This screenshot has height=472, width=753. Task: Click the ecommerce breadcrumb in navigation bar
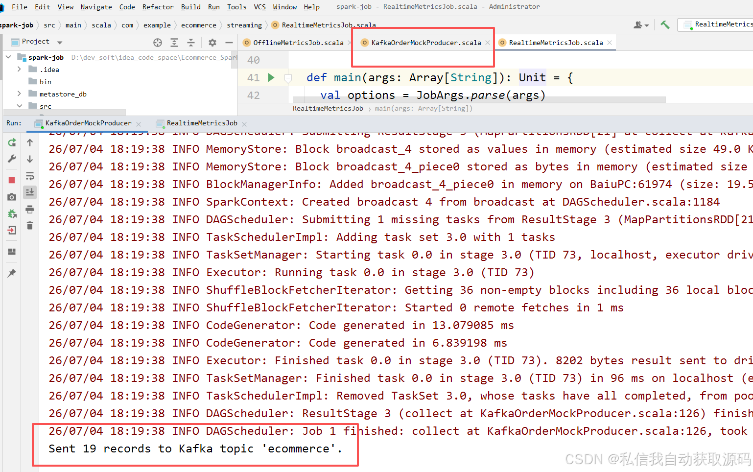click(198, 25)
